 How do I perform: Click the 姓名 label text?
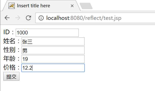9,41
